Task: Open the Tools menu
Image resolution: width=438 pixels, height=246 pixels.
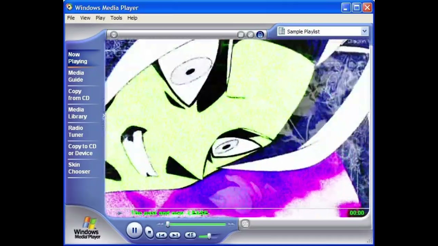Action: click(116, 18)
